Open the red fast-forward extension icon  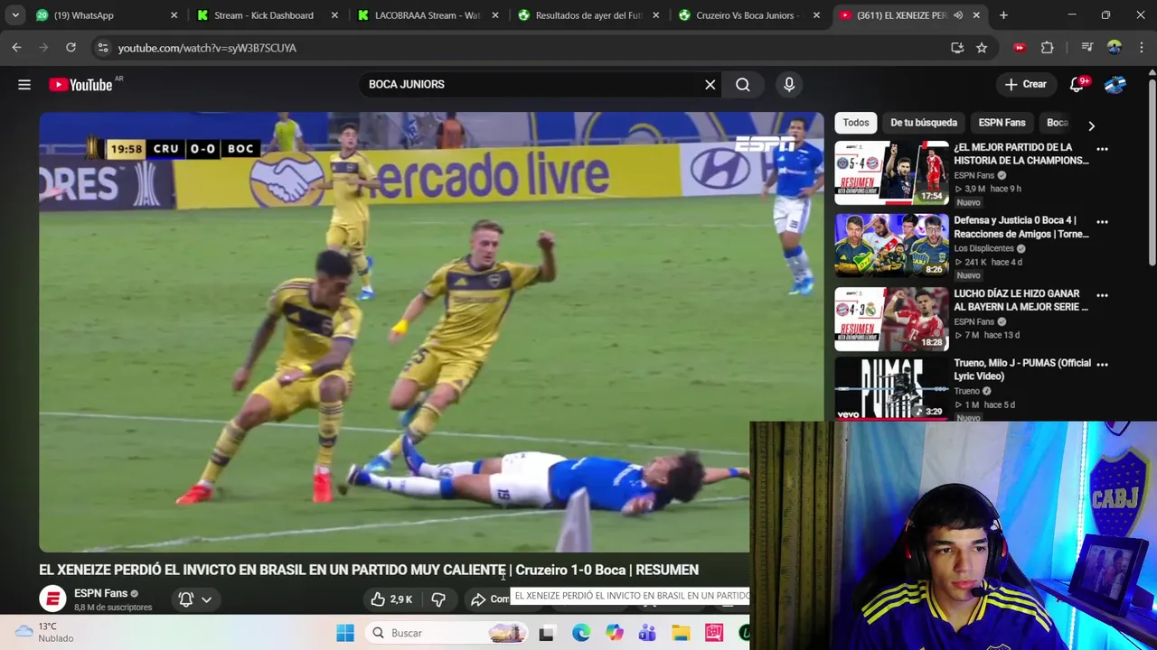coord(1020,48)
